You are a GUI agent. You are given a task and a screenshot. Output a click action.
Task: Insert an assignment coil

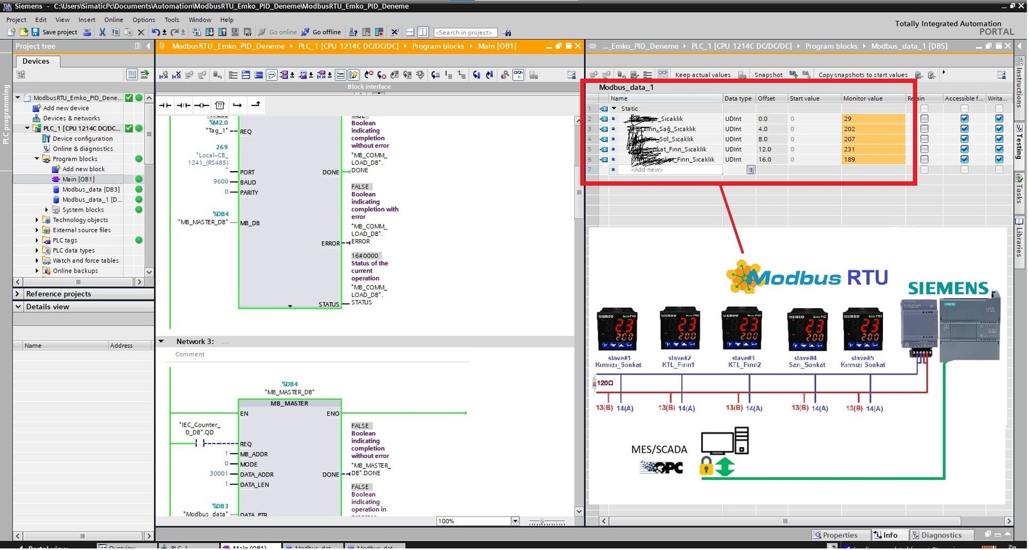(201, 105)
